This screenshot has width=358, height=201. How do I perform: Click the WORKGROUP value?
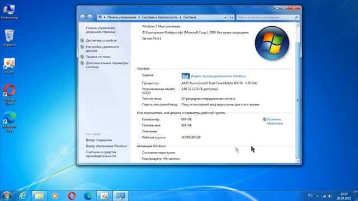pyautogui.click(x=191, y=137)
